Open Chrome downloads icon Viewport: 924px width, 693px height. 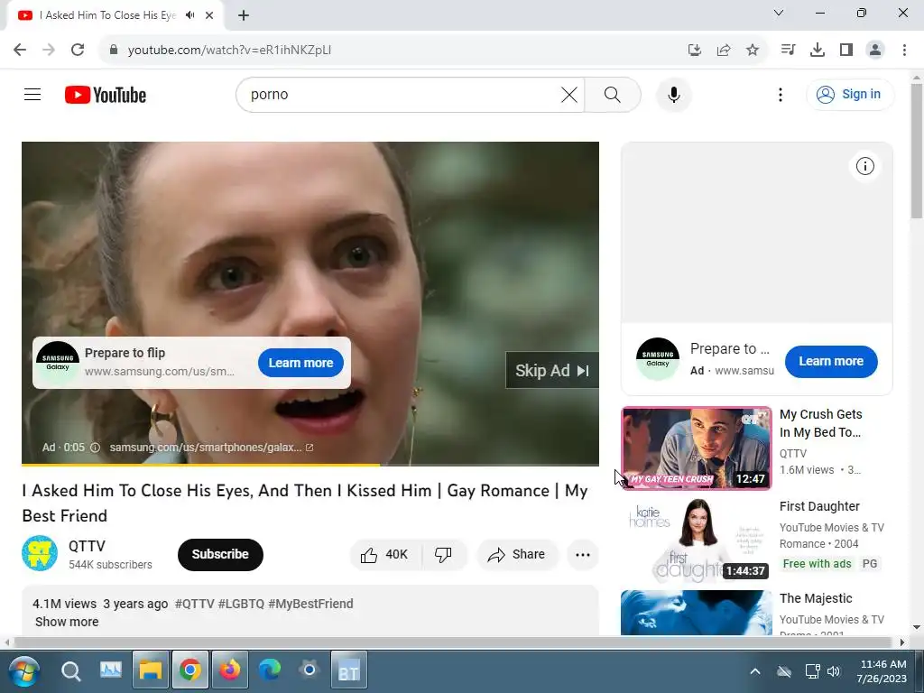tap(818, 50)
